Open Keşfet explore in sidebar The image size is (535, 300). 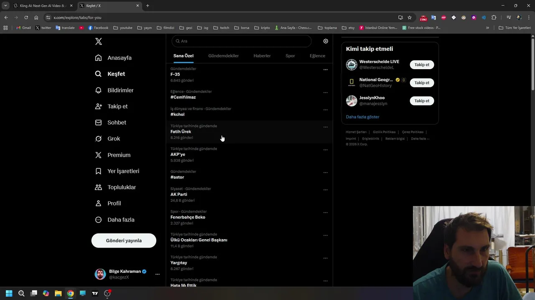[110, 74]
